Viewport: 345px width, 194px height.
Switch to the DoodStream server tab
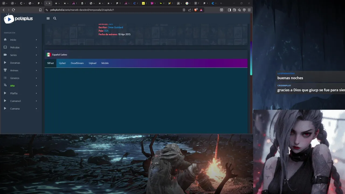coord(77,63)
